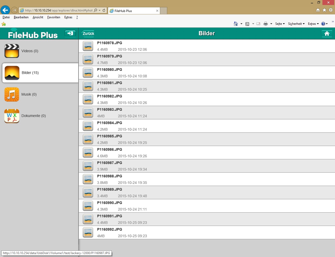Screen dimensions: 335x257
Task: Click the FileHub Plus home icon
Action: click(x=327, y=33)
